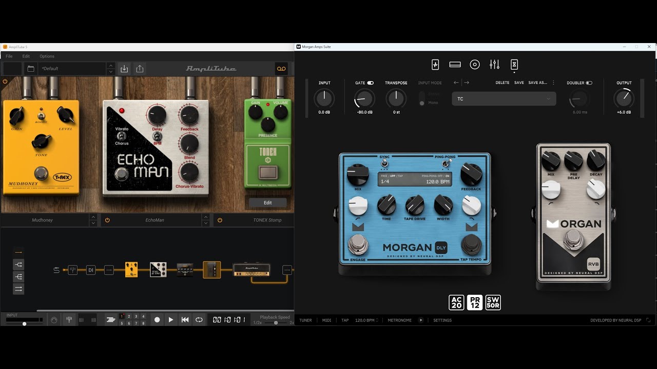Open the preset browser folder icon in AmpliTube
657x369 pixels.
(x=31, y=69)
